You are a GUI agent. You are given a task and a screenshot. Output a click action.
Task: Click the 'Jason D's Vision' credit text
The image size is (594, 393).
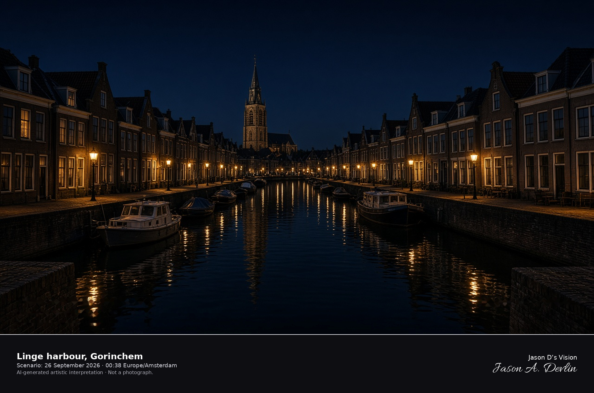pyautogui.click(x=553, y=357)
